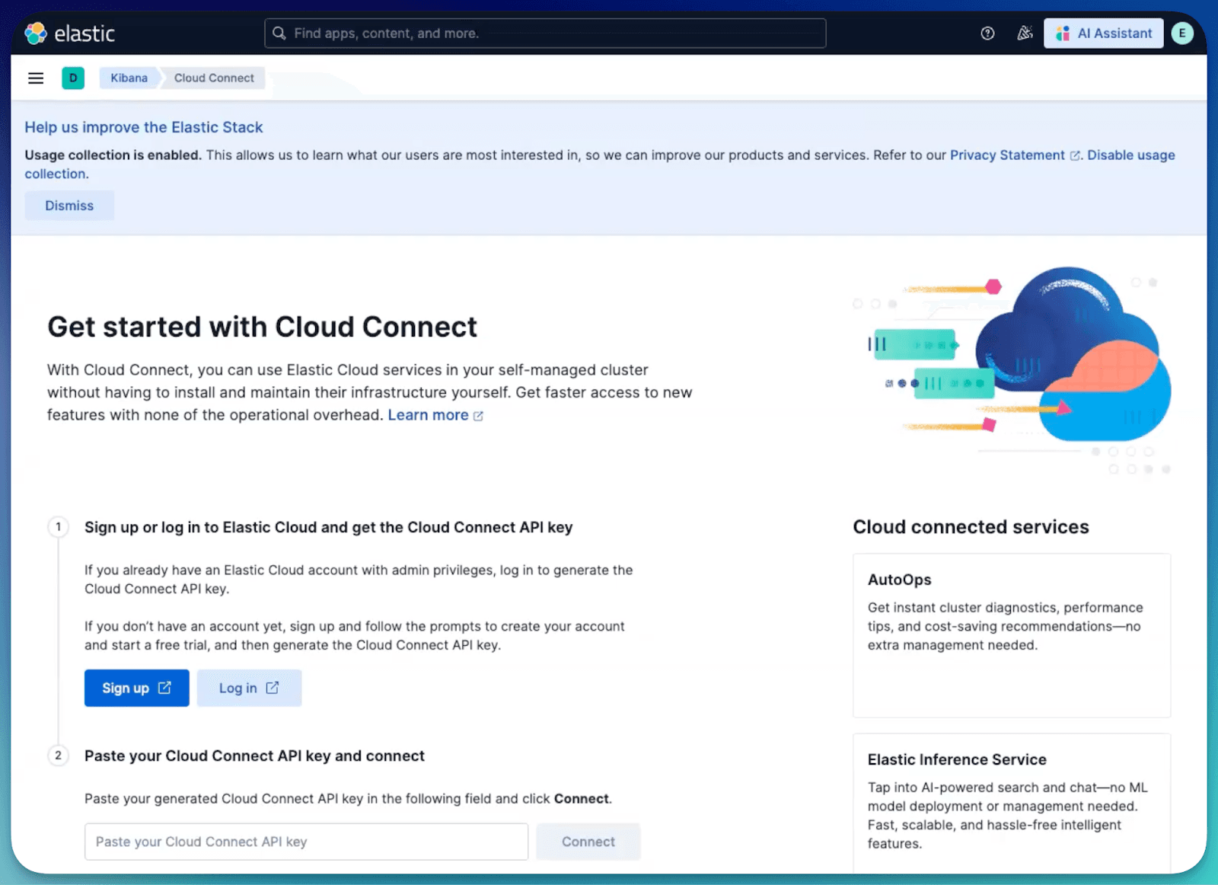Click the user avatar labeled E
Viewport: 1218px width, 885px height.
point(1181,33)
